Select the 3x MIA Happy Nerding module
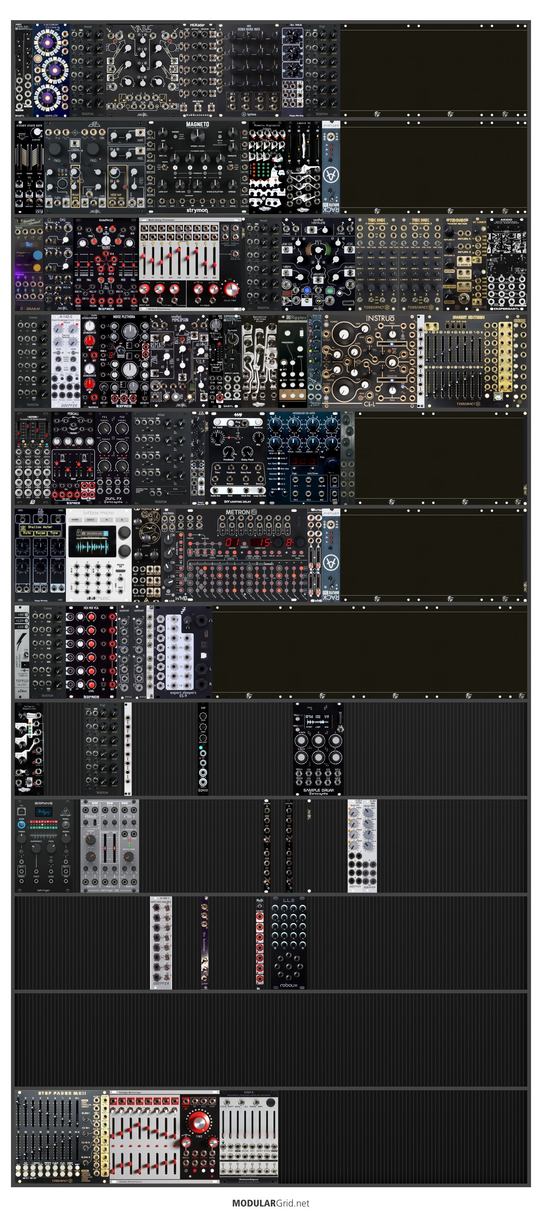The height and width of the screenshot is (1211, 542). 293,70
